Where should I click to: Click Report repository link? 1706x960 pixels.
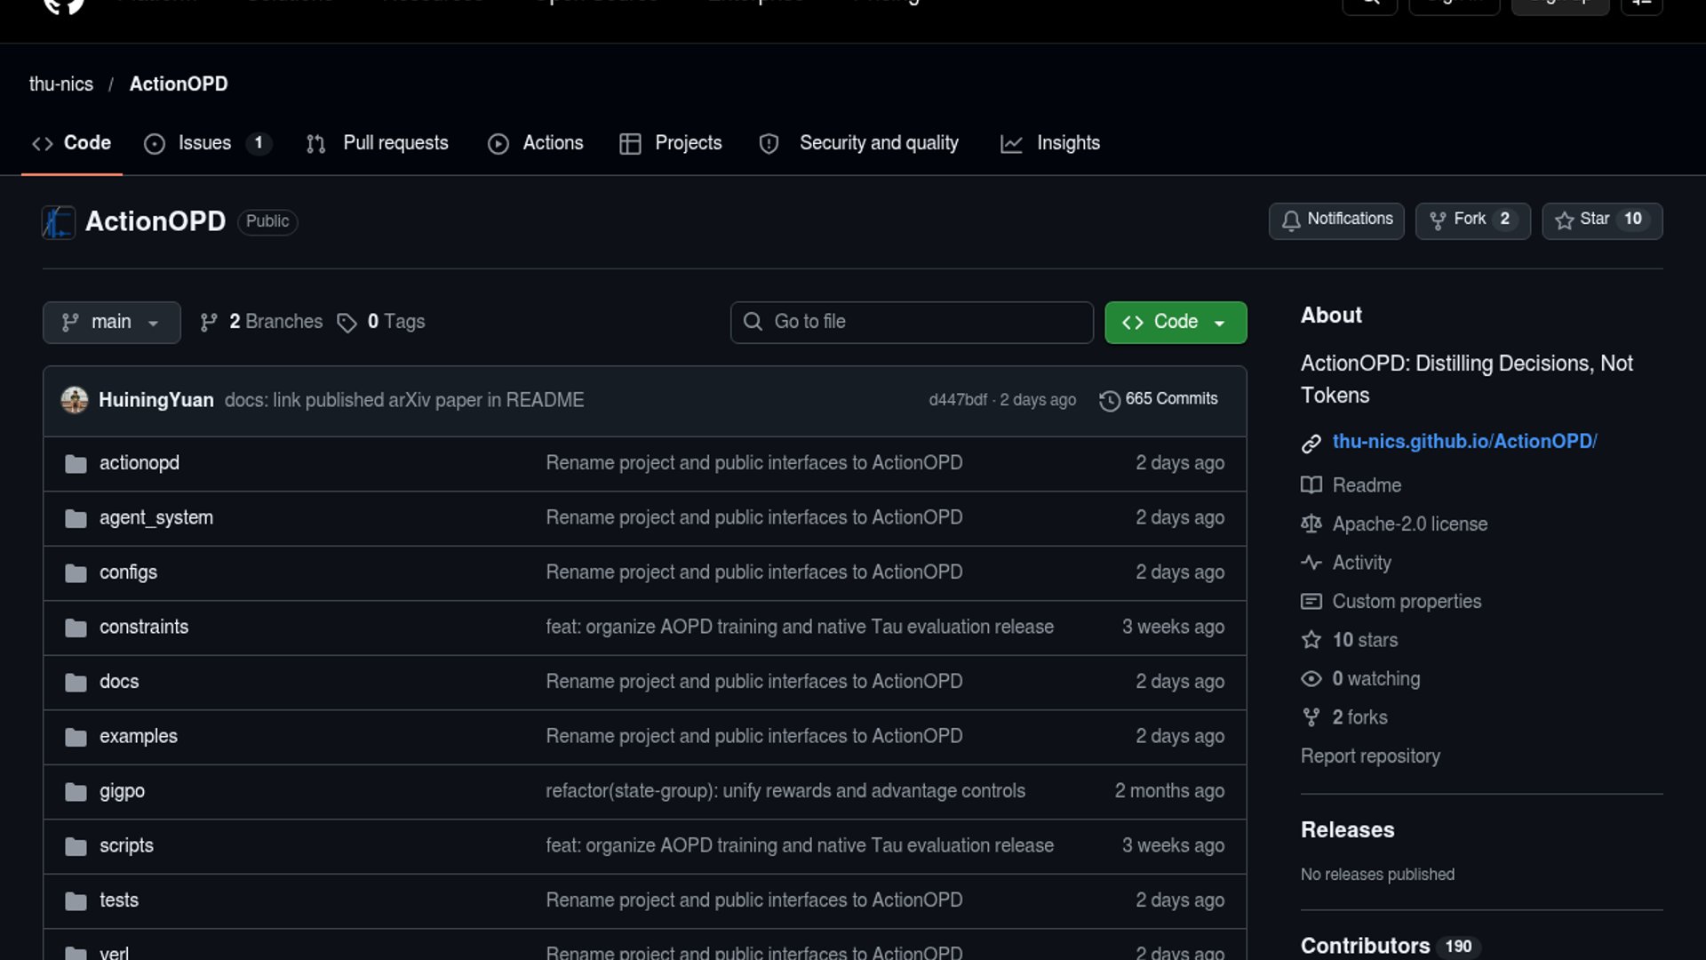[x=1370, y=756]
